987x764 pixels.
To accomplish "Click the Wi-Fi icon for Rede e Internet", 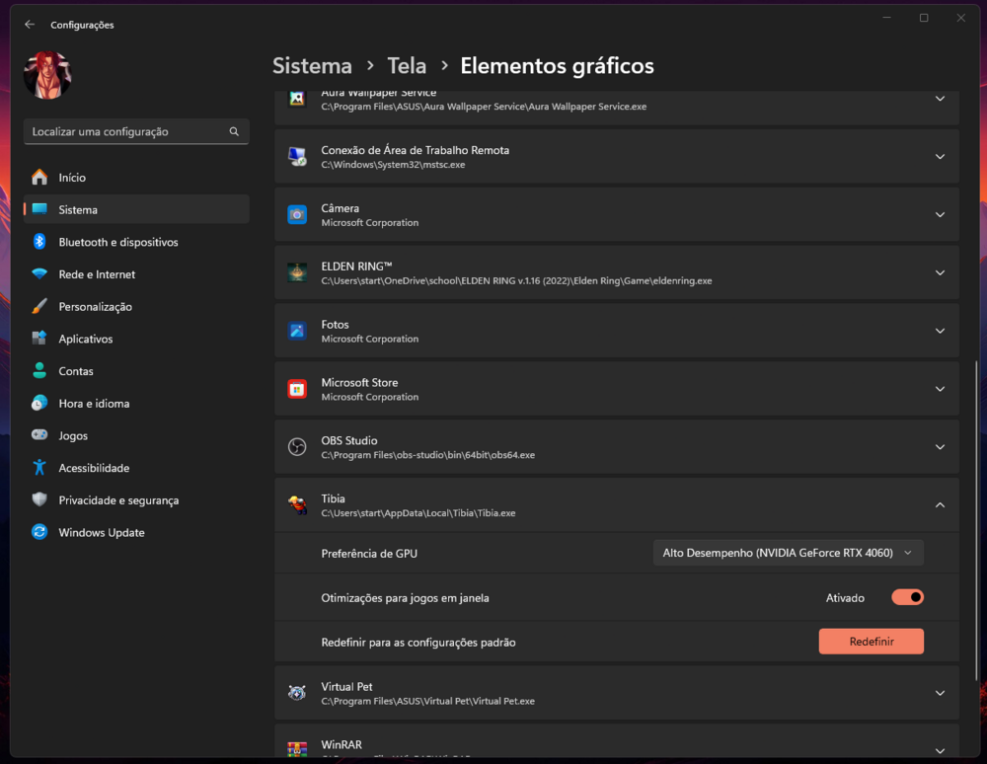I will 39,273.
